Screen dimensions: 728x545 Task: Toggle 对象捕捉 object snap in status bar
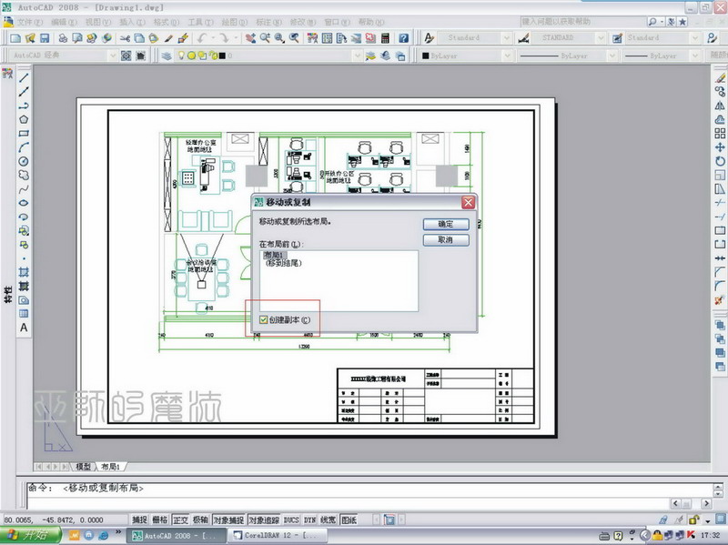pos(228,520)
